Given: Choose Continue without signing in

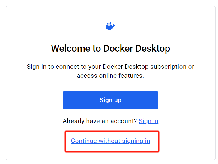Looking at the screenshot, I should tap(110, 141).
